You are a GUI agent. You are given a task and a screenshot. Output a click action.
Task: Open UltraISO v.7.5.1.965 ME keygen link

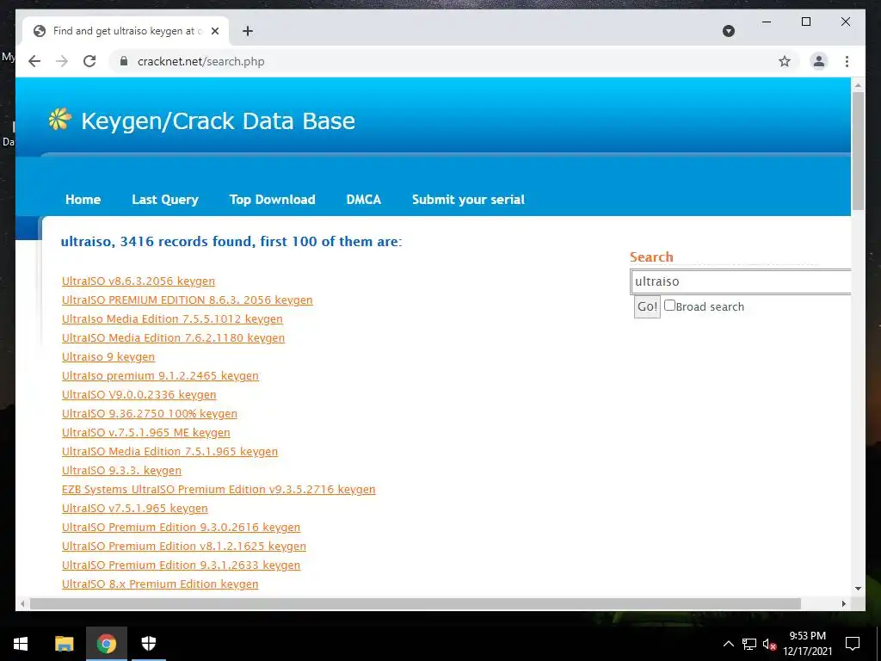(146, 433)
